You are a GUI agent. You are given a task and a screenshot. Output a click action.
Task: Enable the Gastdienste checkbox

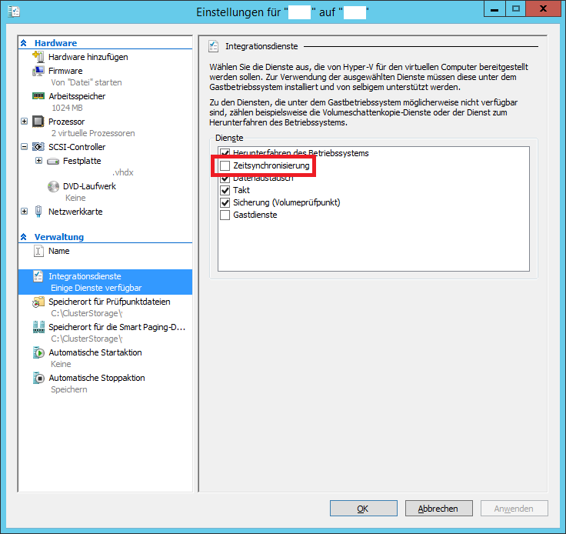pyautogui.click(x=225, y=215)
